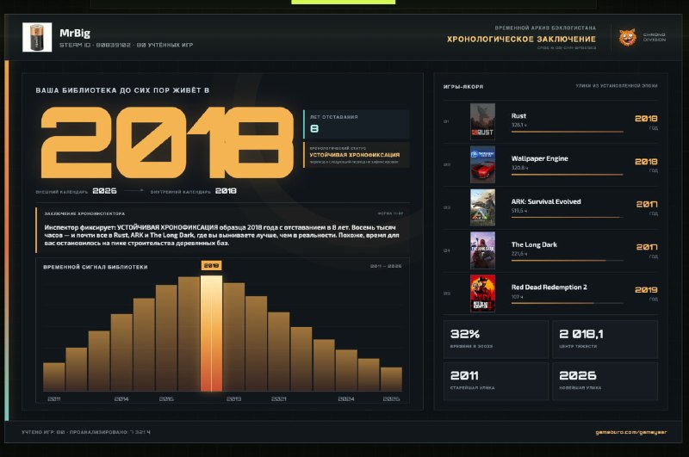Open the gameburo.com/gameyear link

click(631, 432)
